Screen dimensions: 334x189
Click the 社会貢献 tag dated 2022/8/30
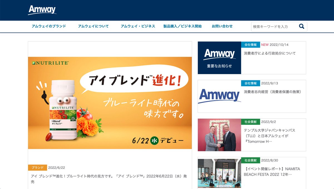coord(250,160)
